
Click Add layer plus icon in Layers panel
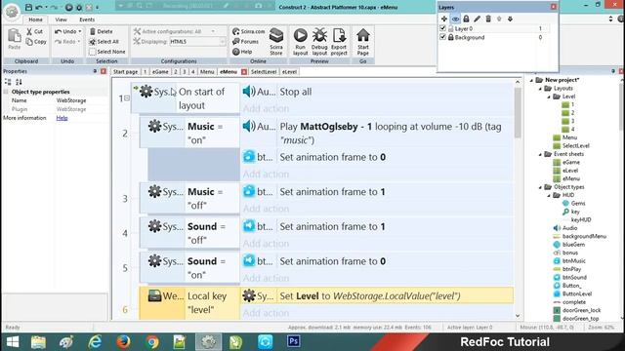(x=444, y=19)
